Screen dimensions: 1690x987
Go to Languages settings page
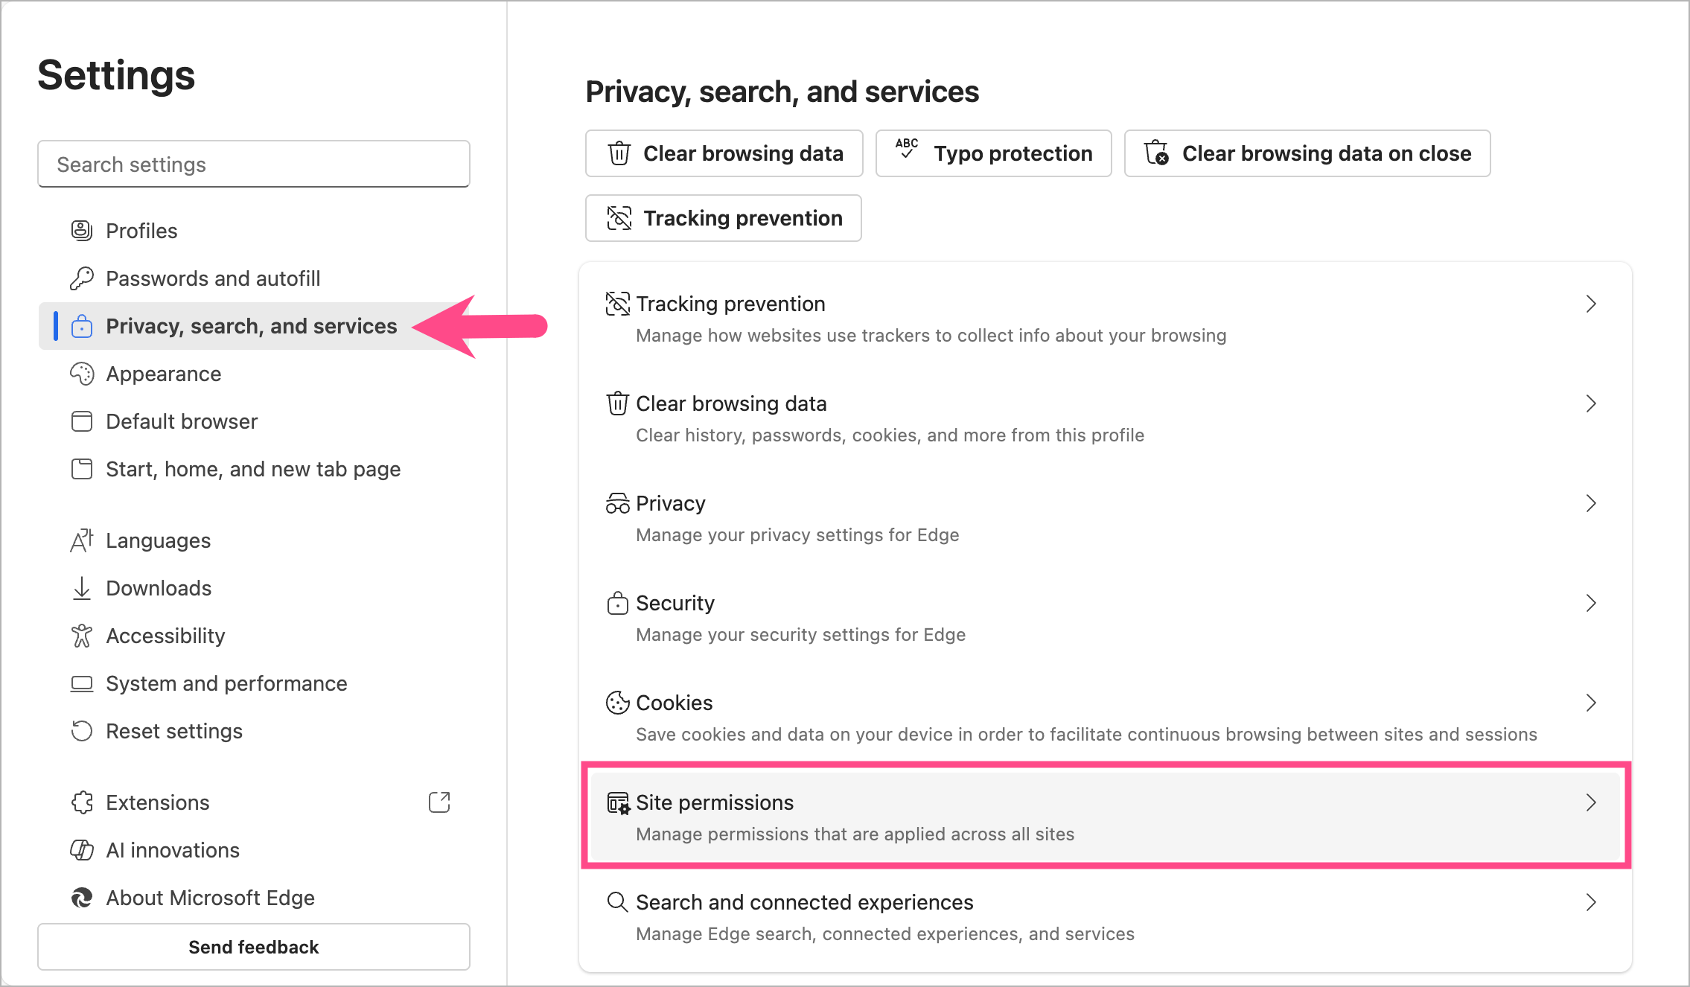pos(158,540)
